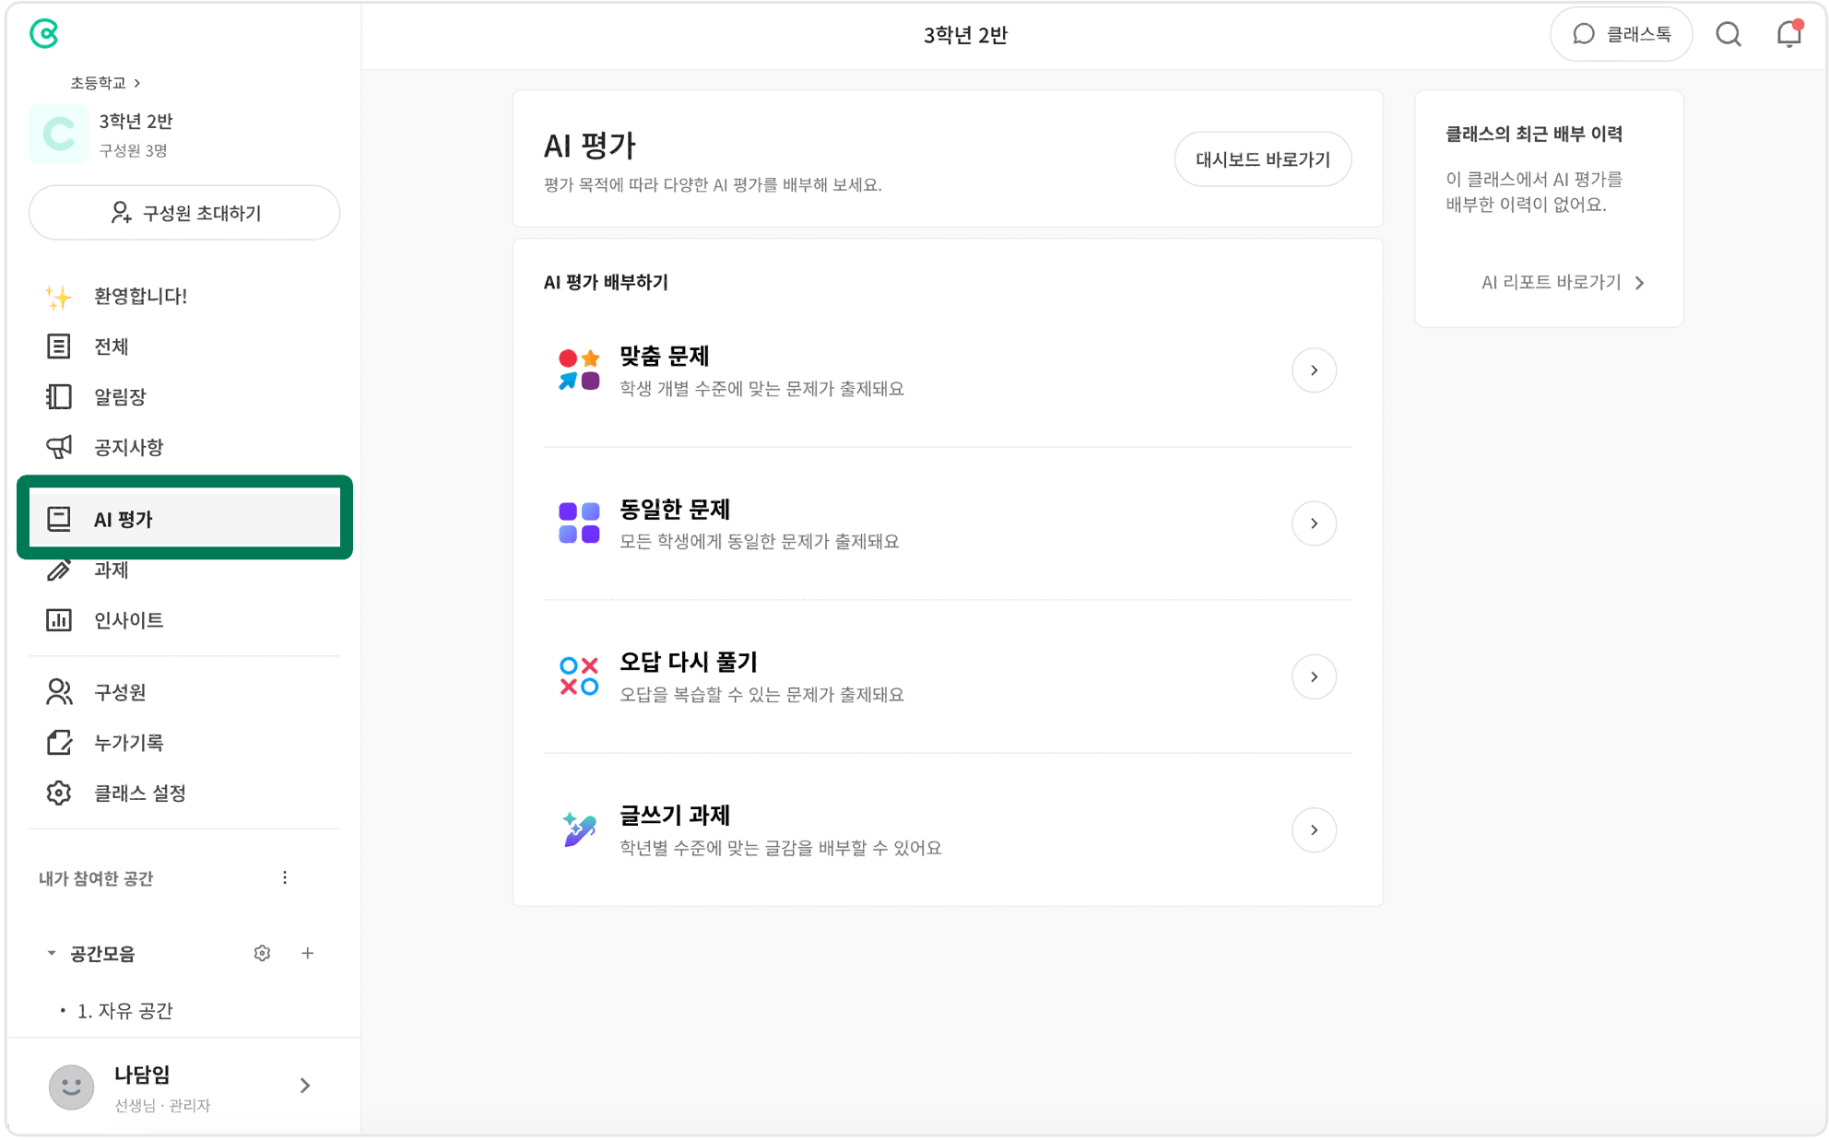Open 맞춤 문제 arrow button
Image resolution: width=1829 pixels, height=1140 pixels.
click(x=1314, y=370)
